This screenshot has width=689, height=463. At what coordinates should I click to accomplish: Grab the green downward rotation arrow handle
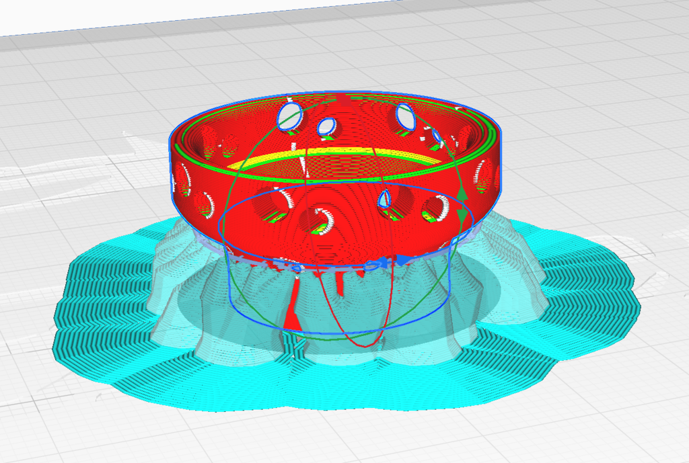(462, 216)
